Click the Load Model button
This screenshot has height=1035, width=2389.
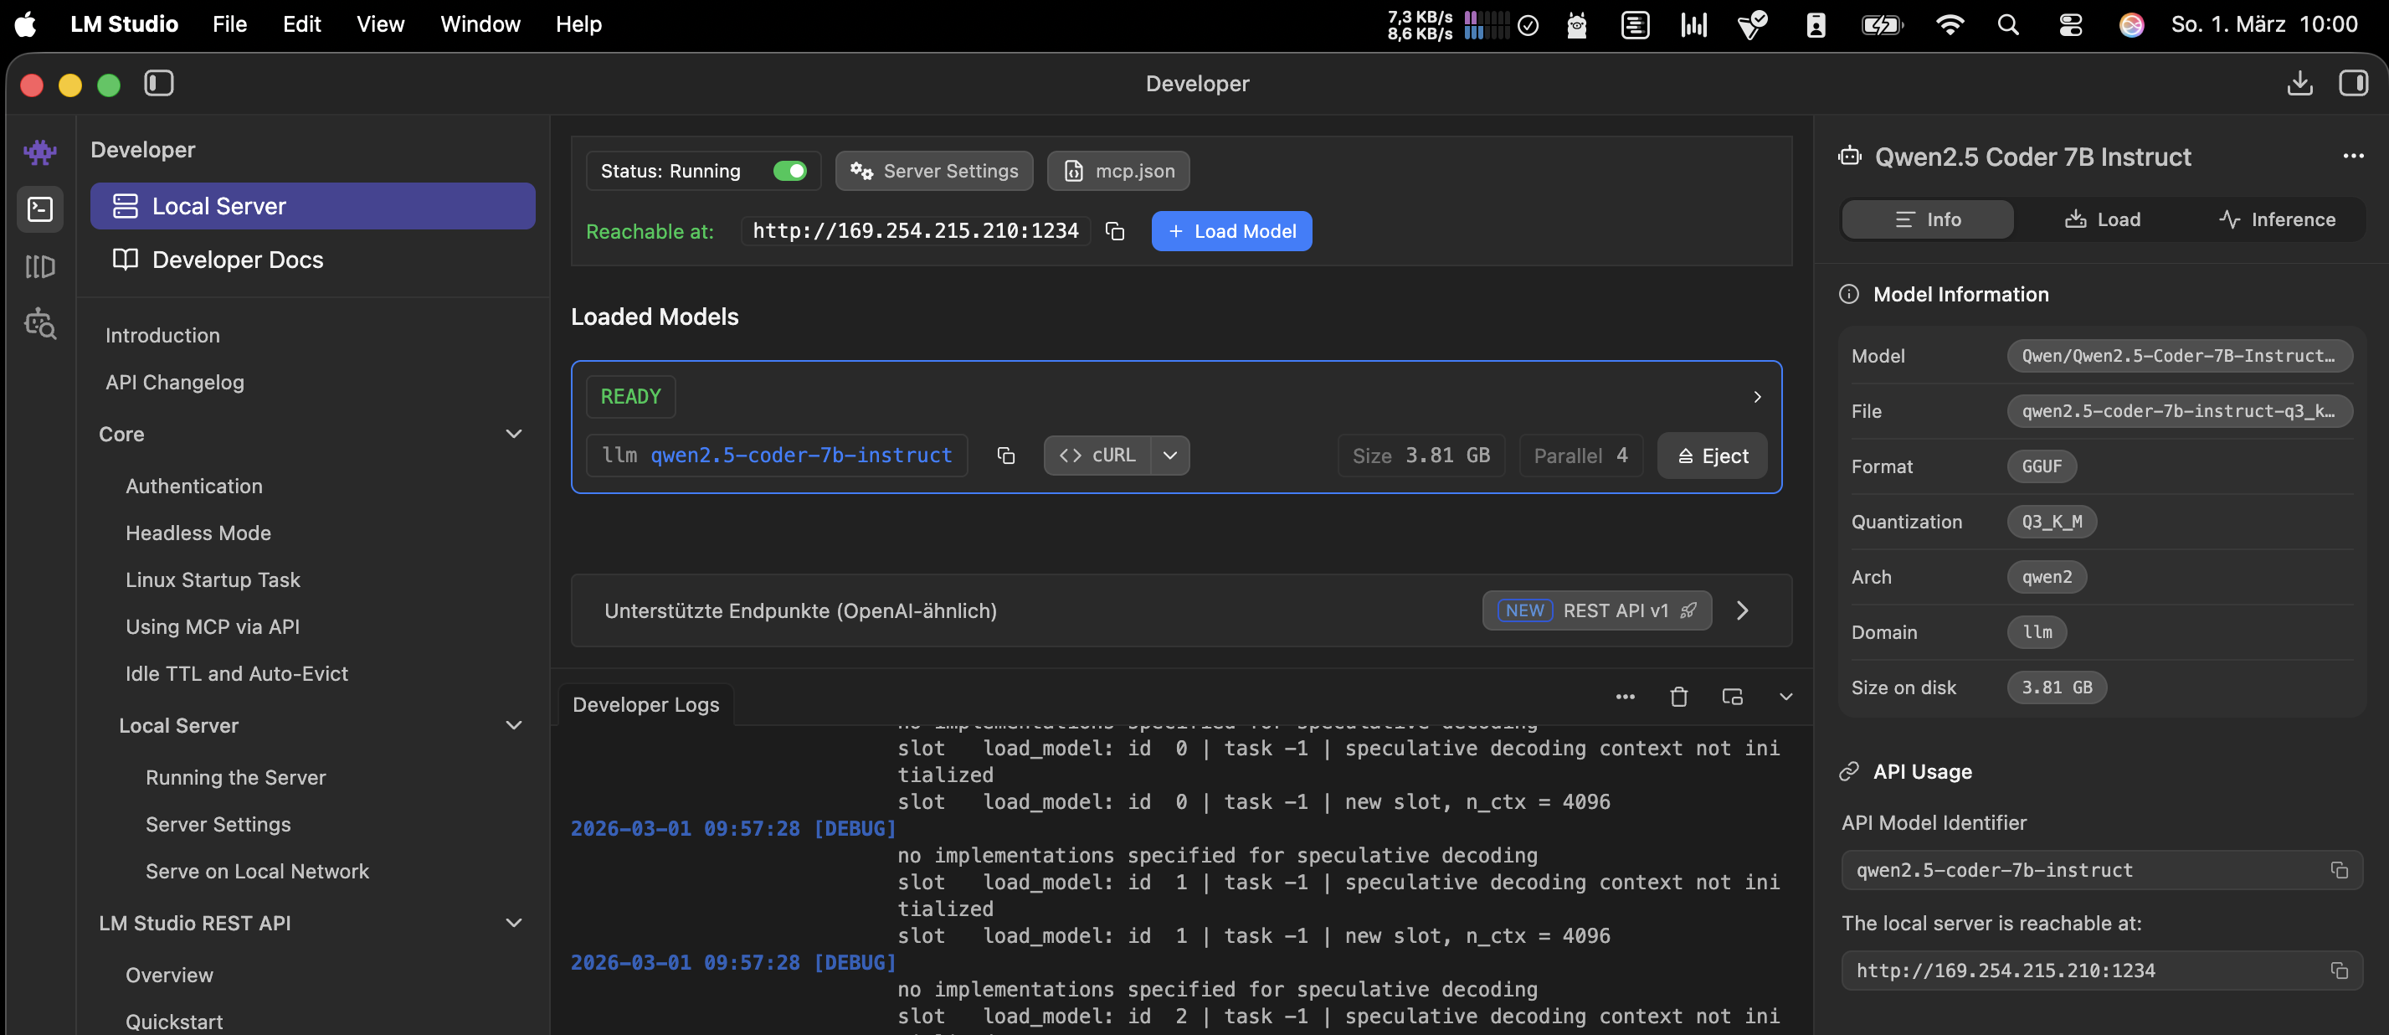pos(1230,231)
